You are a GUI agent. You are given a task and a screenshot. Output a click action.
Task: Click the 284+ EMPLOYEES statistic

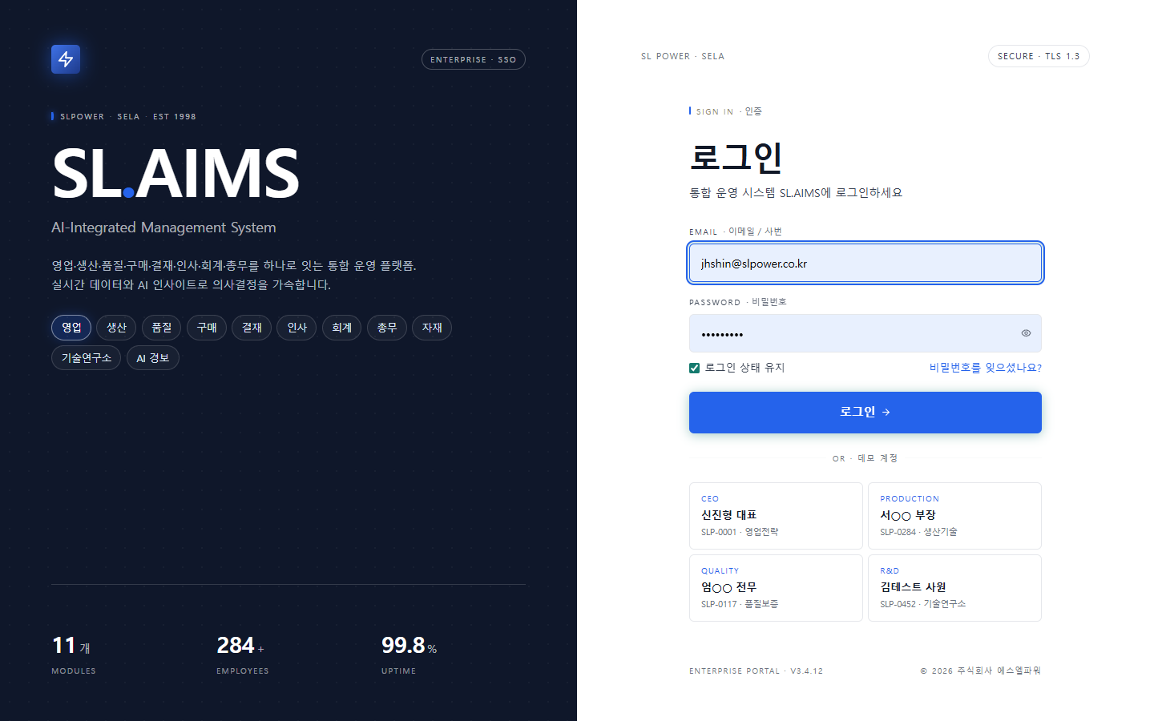click(x=243, y=655)
